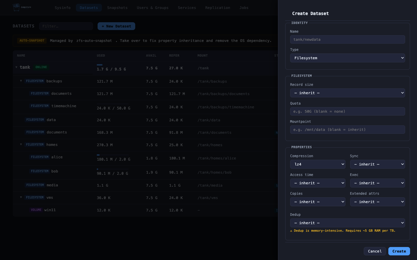This screenshot has height=260, width=417.
Task: Collapse the vms dataset tree
Action: pyautogui.click(x=21, y=197)
